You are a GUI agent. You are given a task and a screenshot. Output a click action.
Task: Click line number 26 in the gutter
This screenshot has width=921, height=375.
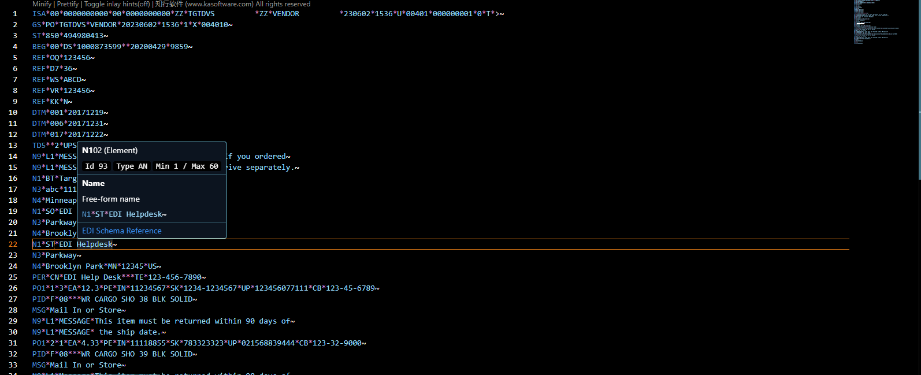[13, 288]
